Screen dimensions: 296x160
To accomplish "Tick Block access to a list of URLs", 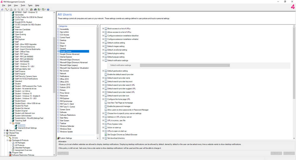I will [x=106, y=29].
